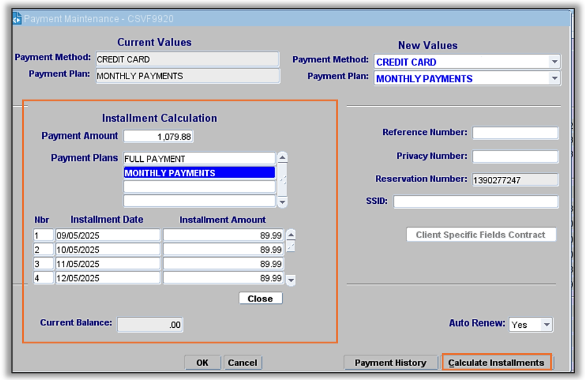The height and width of the screenshot is (380, 585).
Task: Open the New Values Payment Method dropdown
Action: (554, 62)
